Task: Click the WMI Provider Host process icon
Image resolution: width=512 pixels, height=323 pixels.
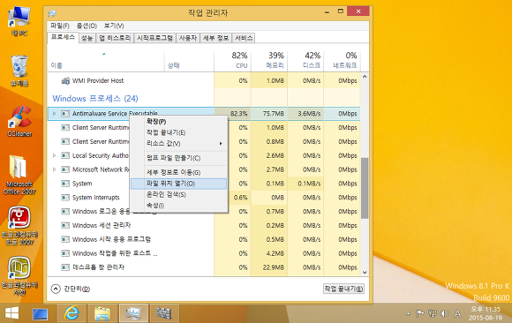Action: [x=65, y=80]
